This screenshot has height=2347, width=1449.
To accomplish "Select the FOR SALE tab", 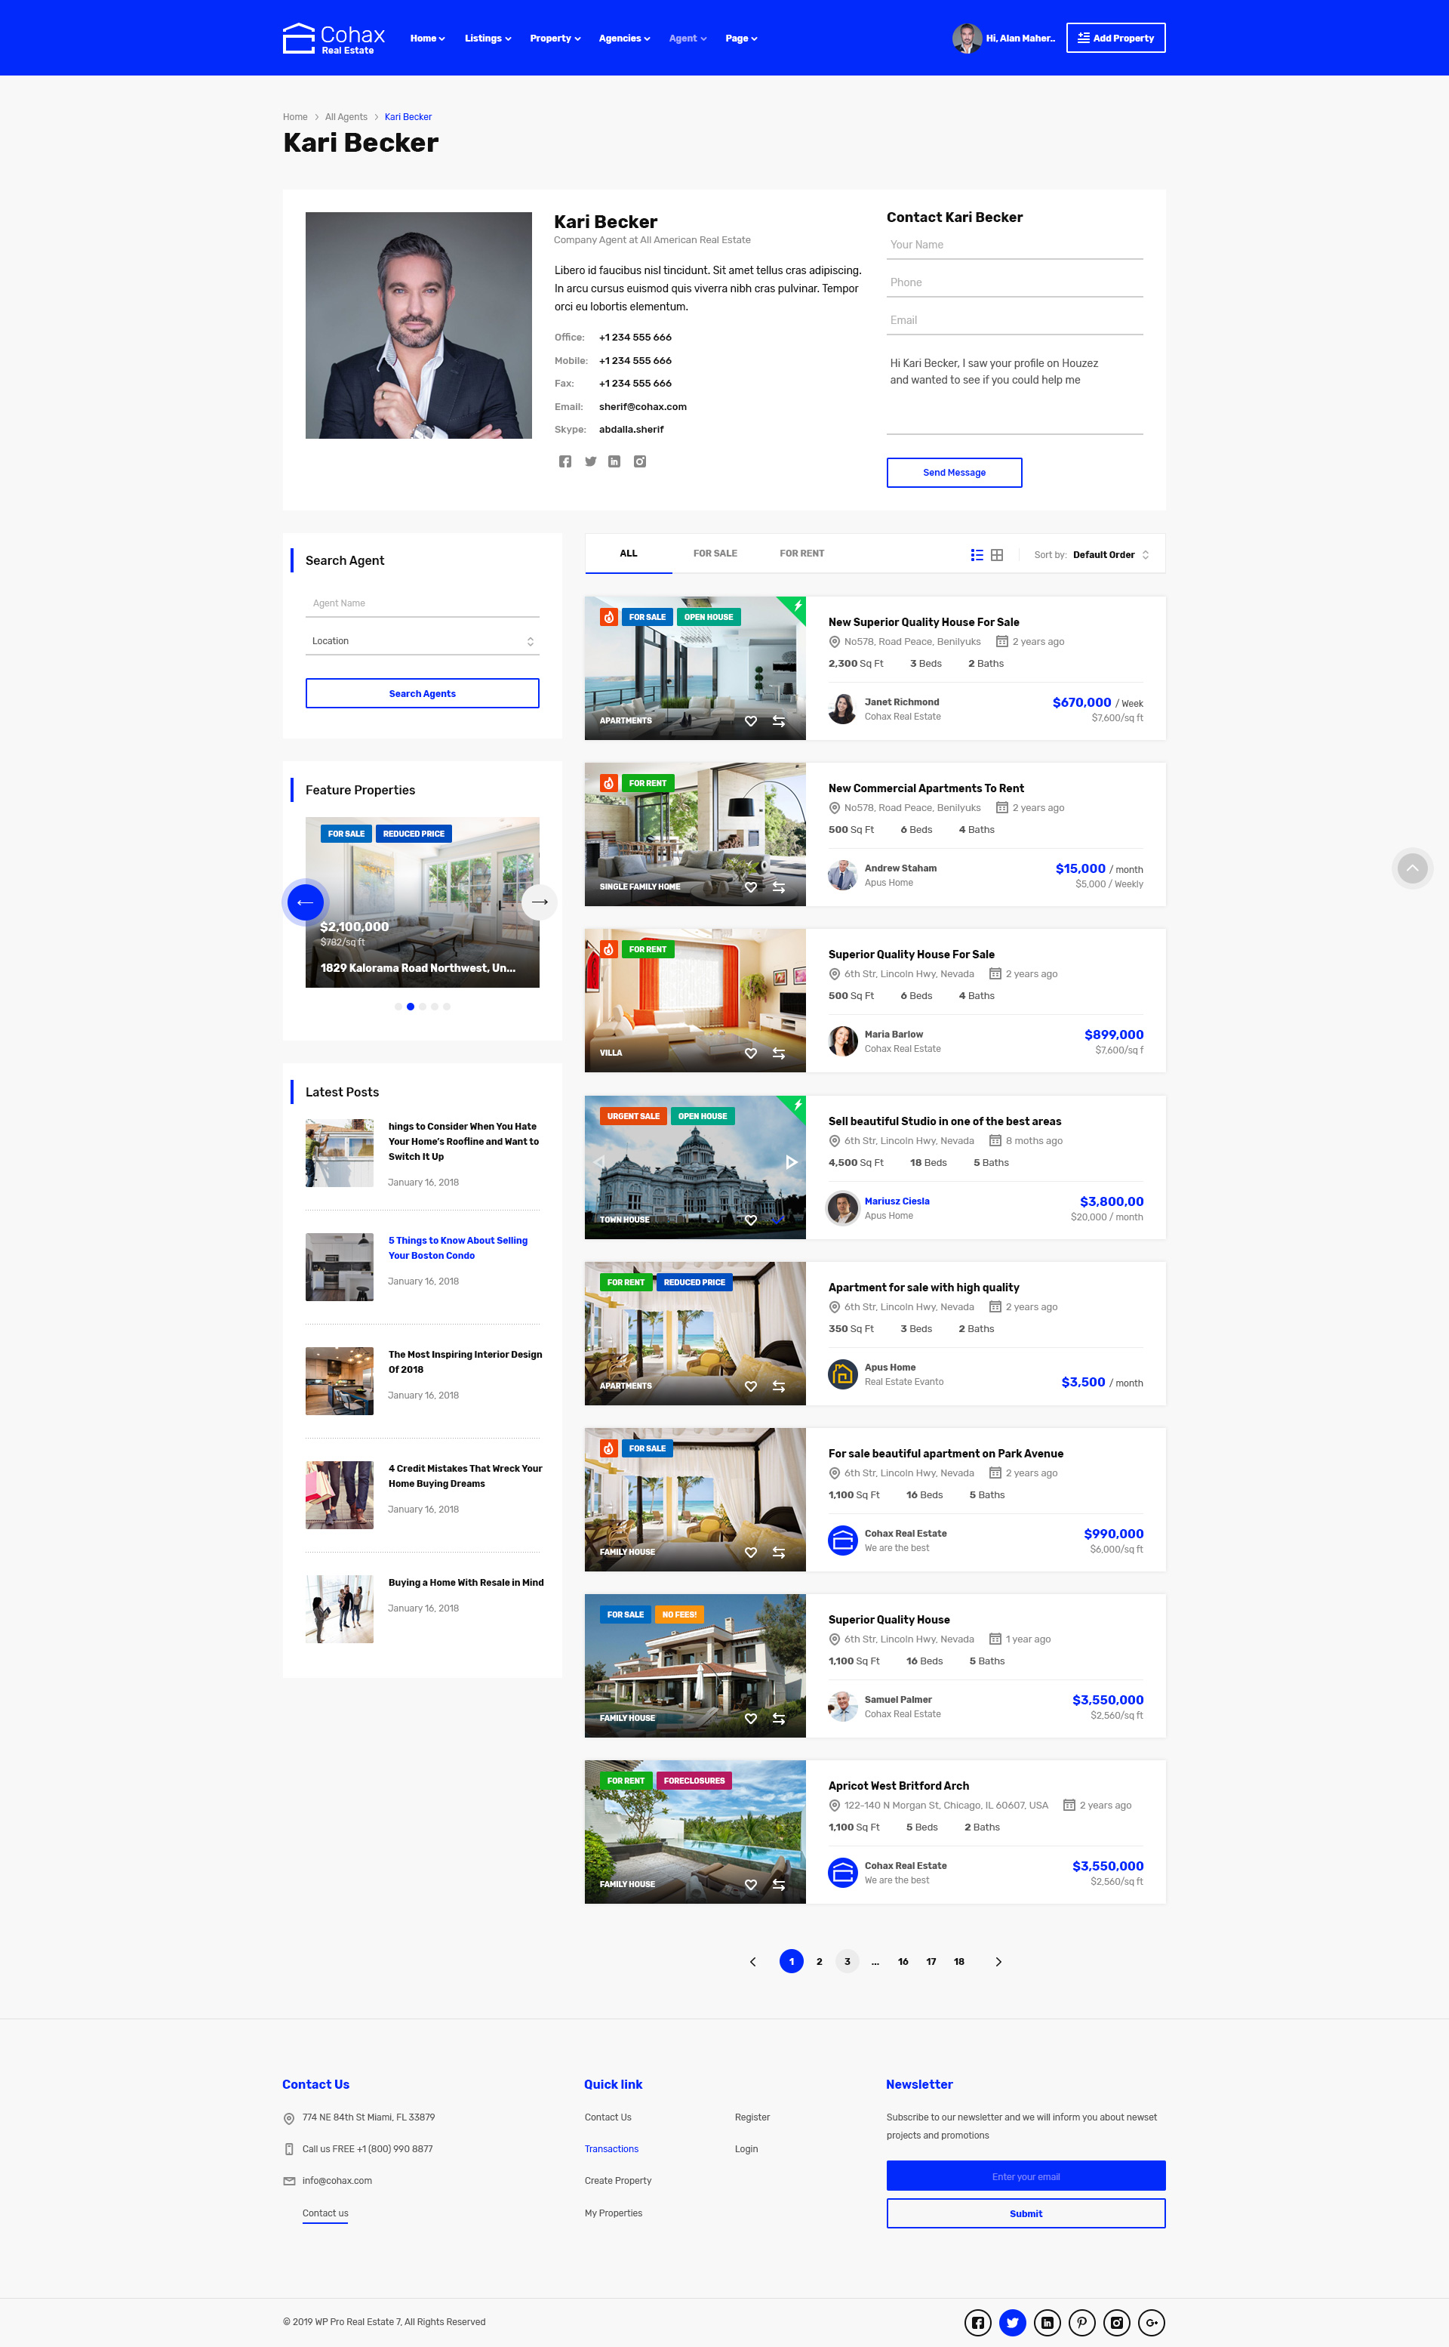I will coord(715,554).
